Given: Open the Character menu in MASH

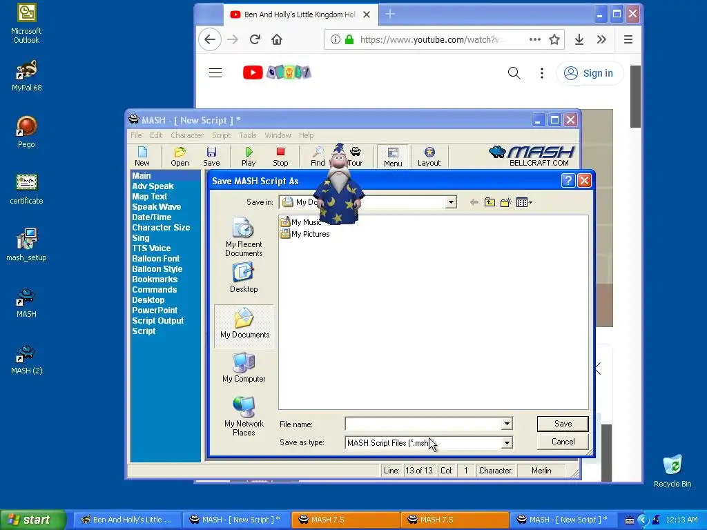Looking at the screenshot, I should click(187, 135).
